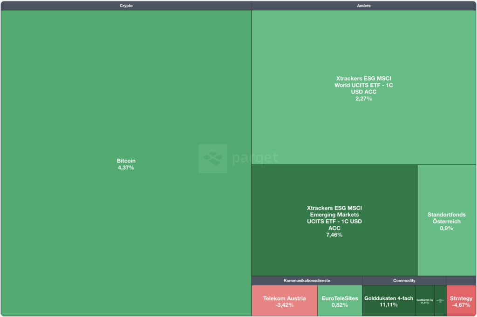Click the tiny unlabeled tile beside Goldbarren
This screenshot has width=477, height=317.
(440, 301)
